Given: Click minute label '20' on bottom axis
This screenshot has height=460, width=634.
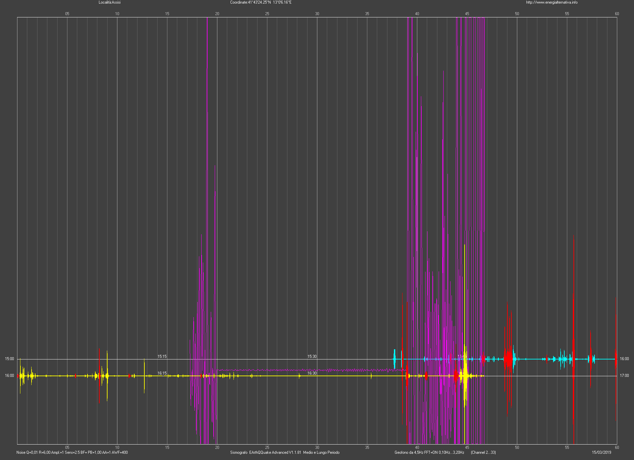Looking at the screenshot, I should [x=217, y=448].
